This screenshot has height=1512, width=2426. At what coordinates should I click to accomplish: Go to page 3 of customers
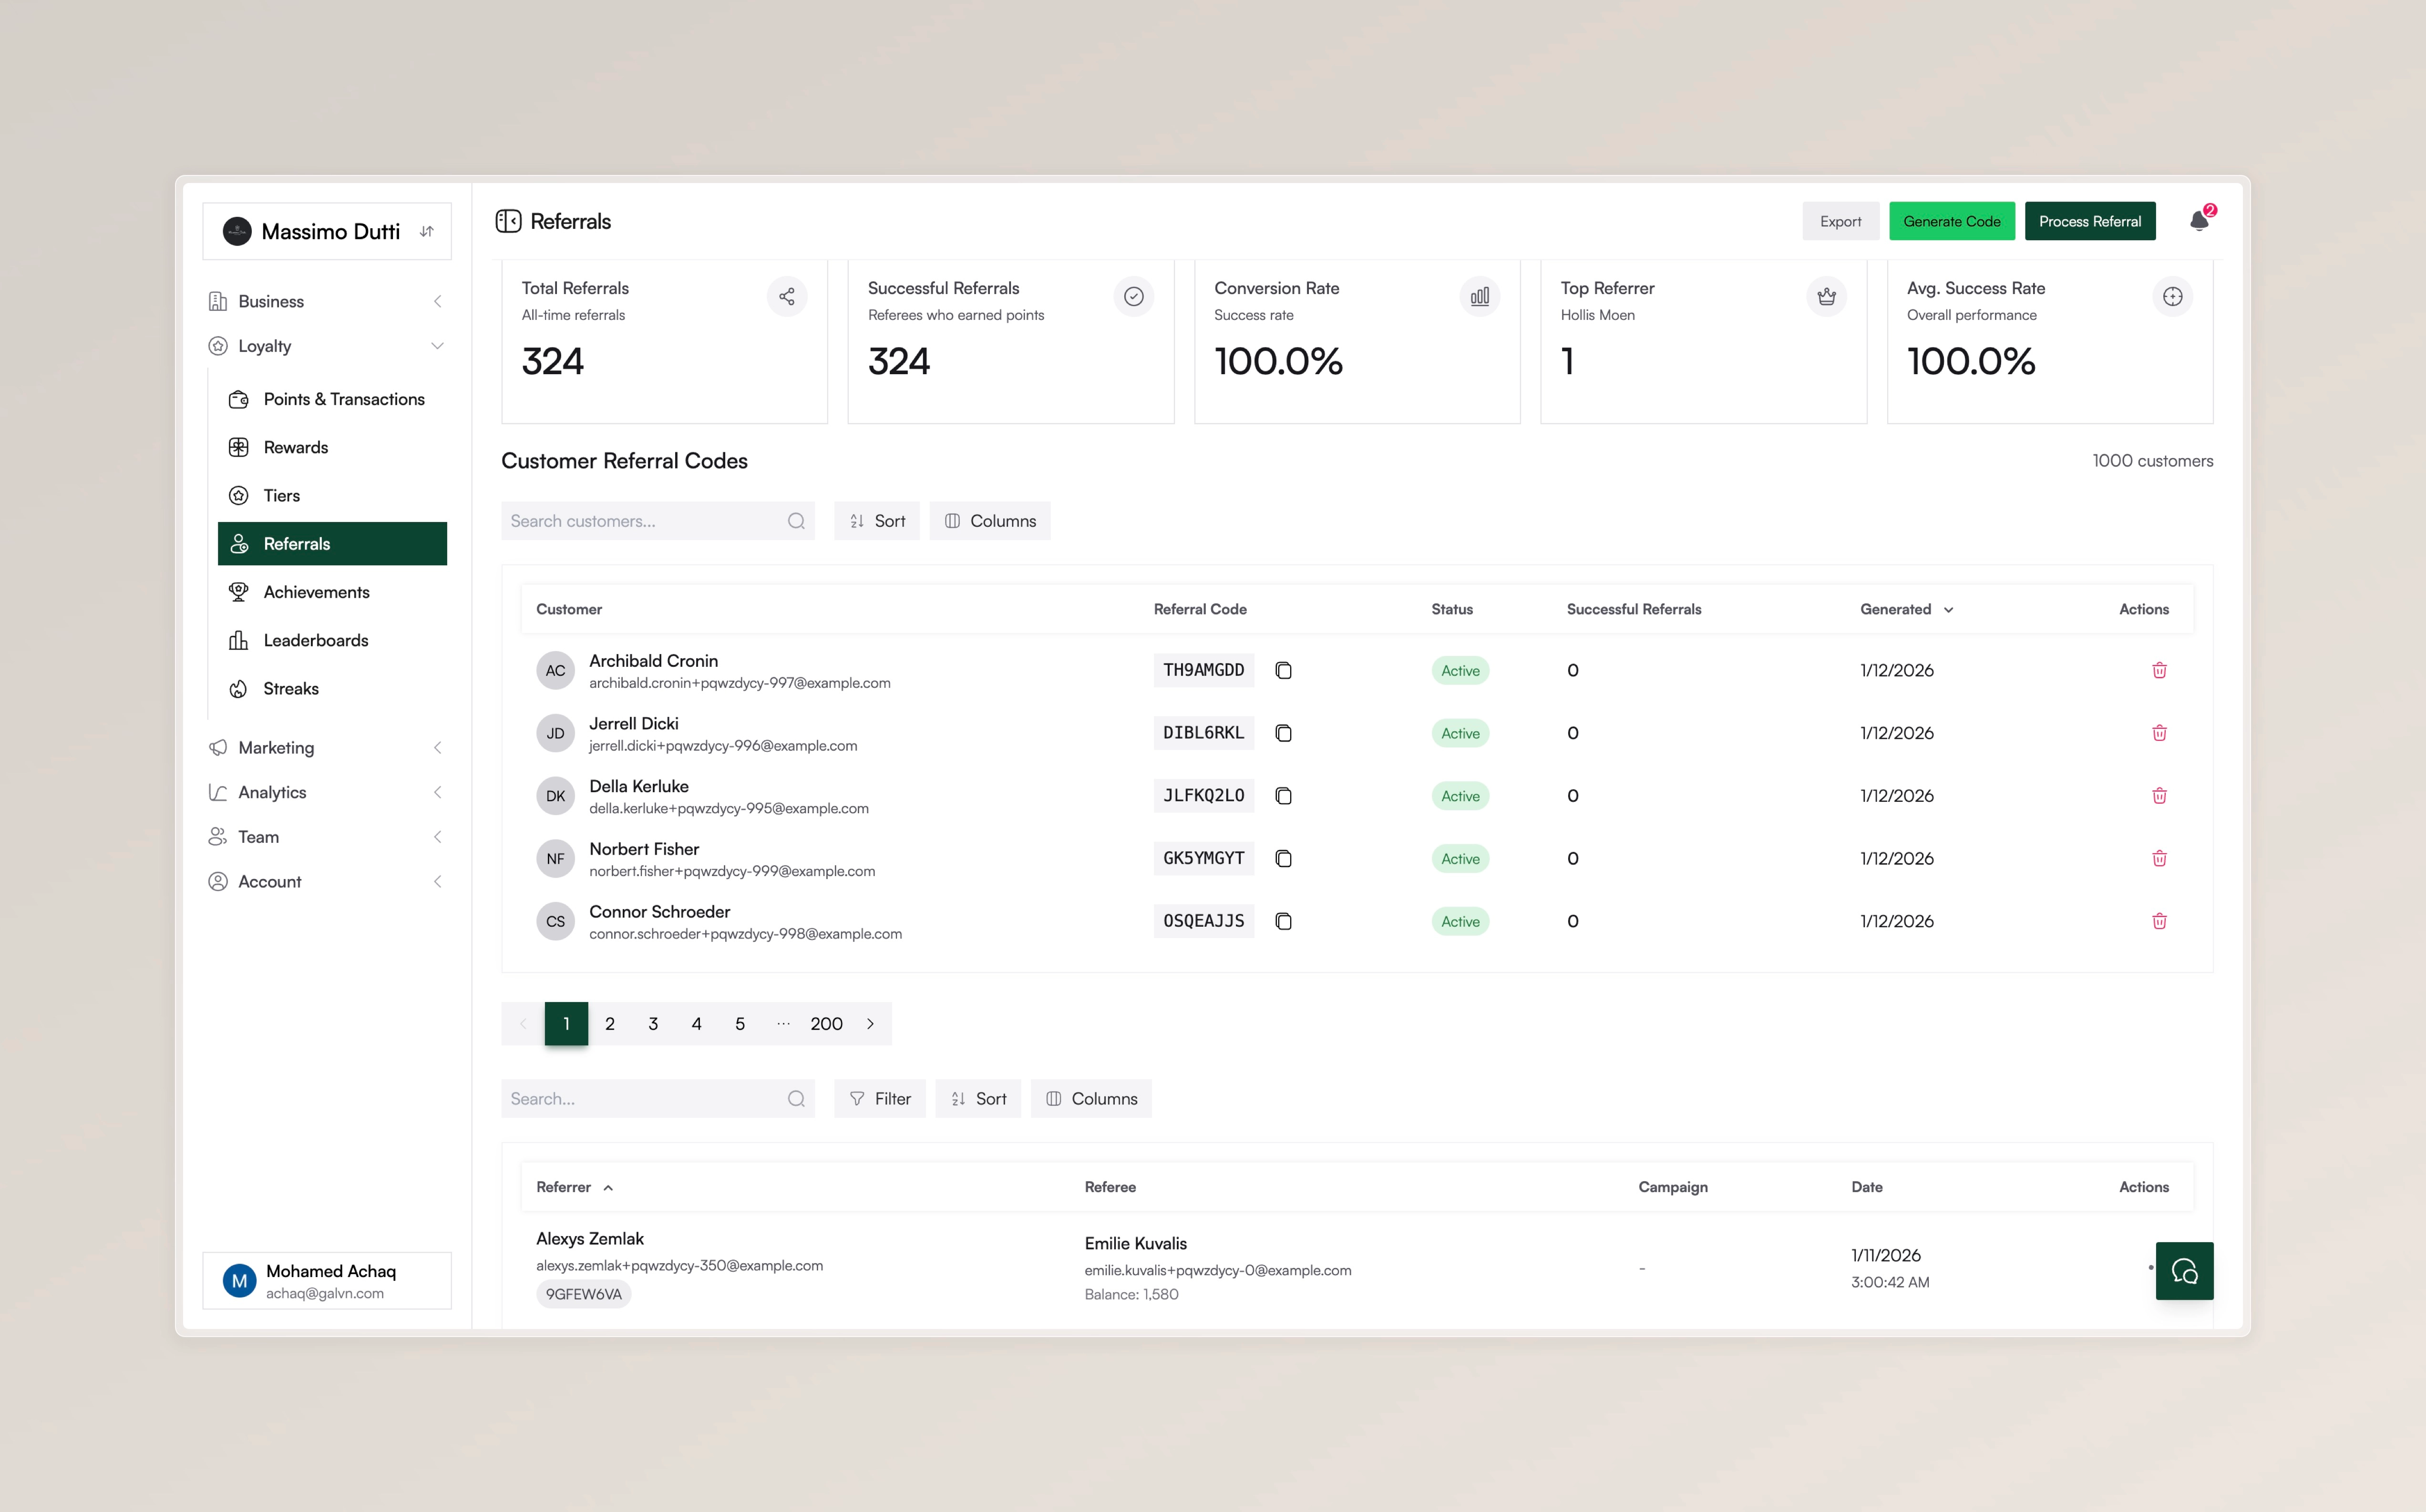coord(653,1023)
